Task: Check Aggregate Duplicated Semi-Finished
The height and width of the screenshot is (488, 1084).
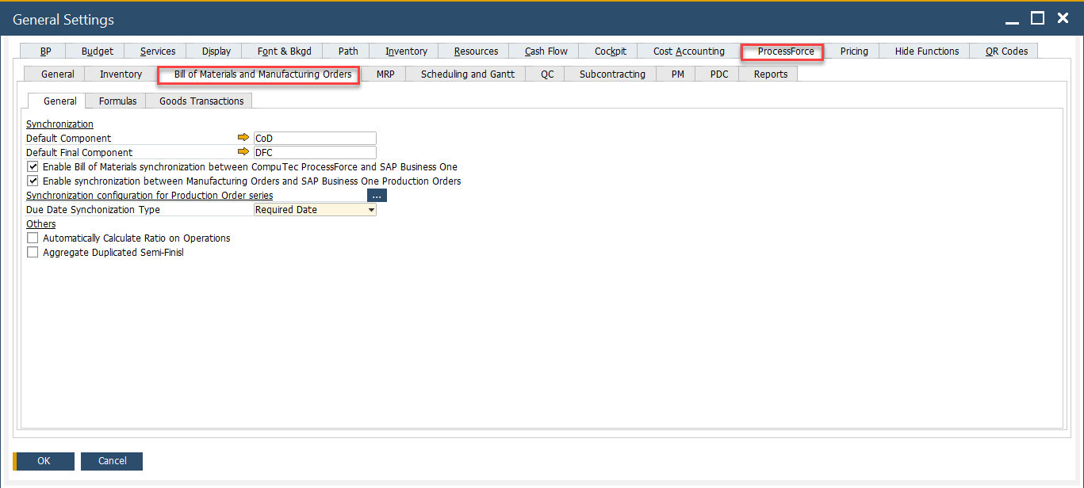Action: coord(33,252)
